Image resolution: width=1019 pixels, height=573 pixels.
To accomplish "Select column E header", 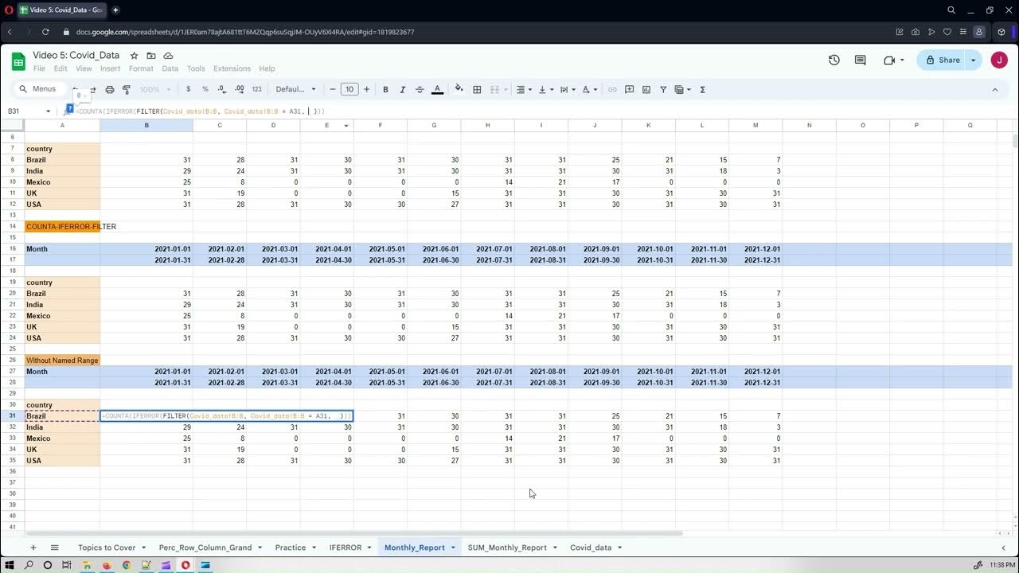I will [326, 125].
